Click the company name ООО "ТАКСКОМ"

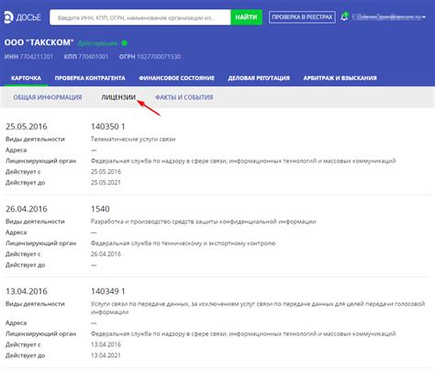coord(39,42)
